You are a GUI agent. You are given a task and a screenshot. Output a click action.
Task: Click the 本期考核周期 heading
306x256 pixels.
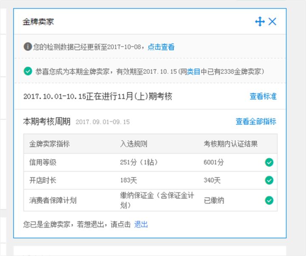(47, 122)
